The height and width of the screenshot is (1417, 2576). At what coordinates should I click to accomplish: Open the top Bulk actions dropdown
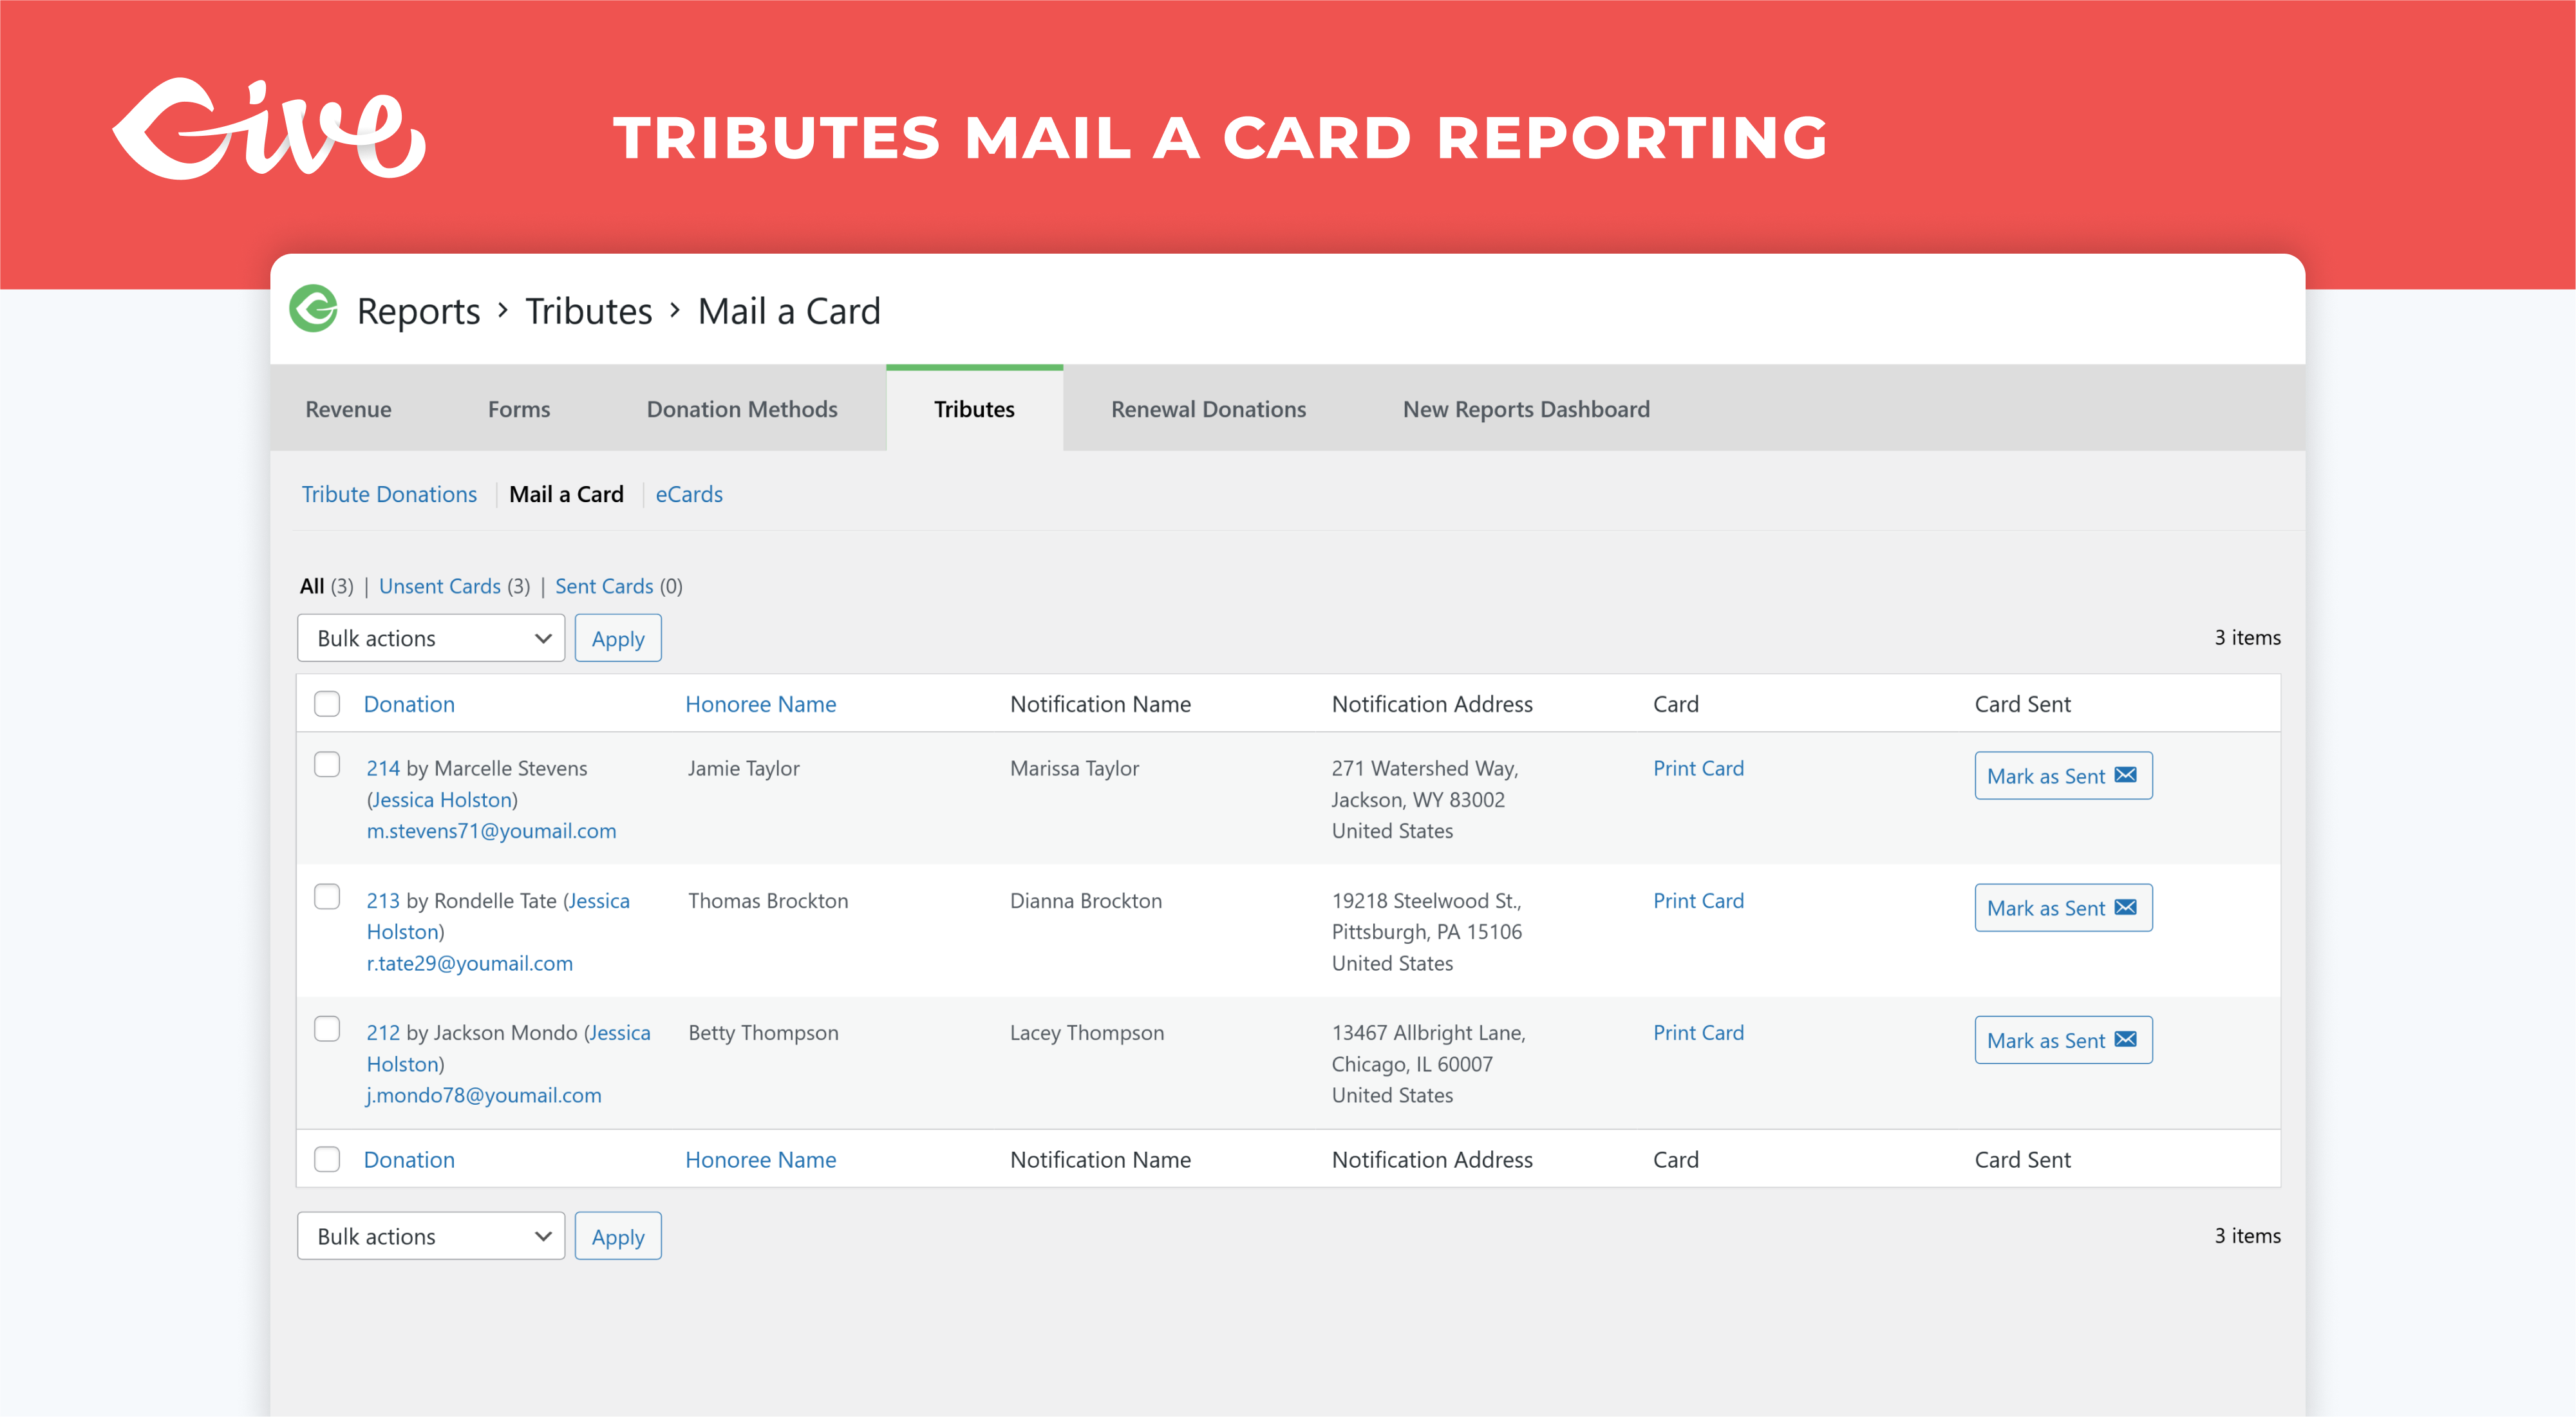coord(431,638)
